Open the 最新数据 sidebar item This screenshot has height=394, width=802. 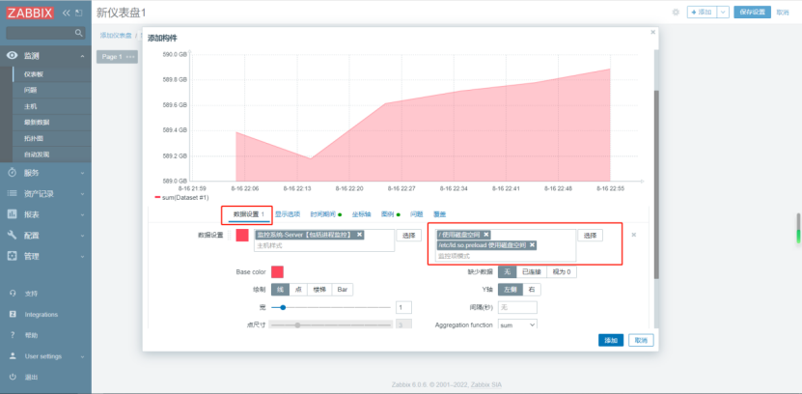52,123
